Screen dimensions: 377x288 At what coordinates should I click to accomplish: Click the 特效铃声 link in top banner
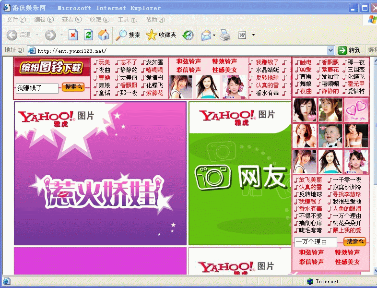tap(224, 61)
